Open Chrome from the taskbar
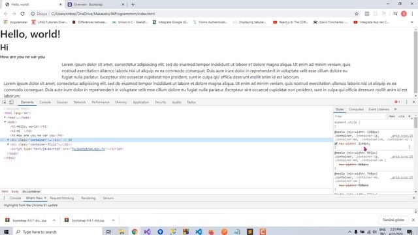Image resolution: width=418 pixels, height=235 pixels. [135, 232]
